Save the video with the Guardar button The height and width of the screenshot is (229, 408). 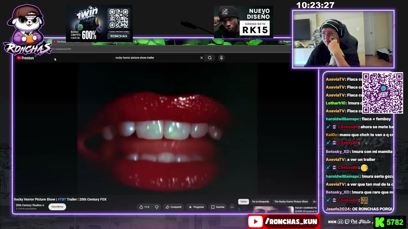[218, 207]
